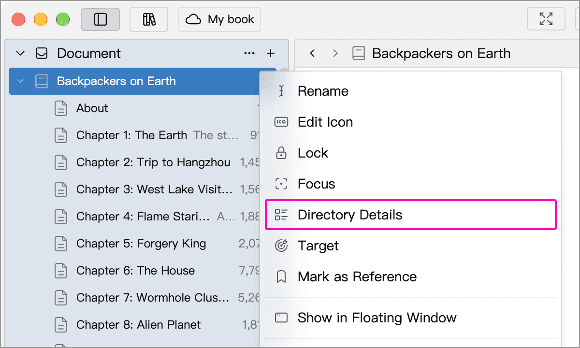580x348 pixels.
Task: Go forward with the right arrow
Action: pyautogui.click(x=335, y=53)
